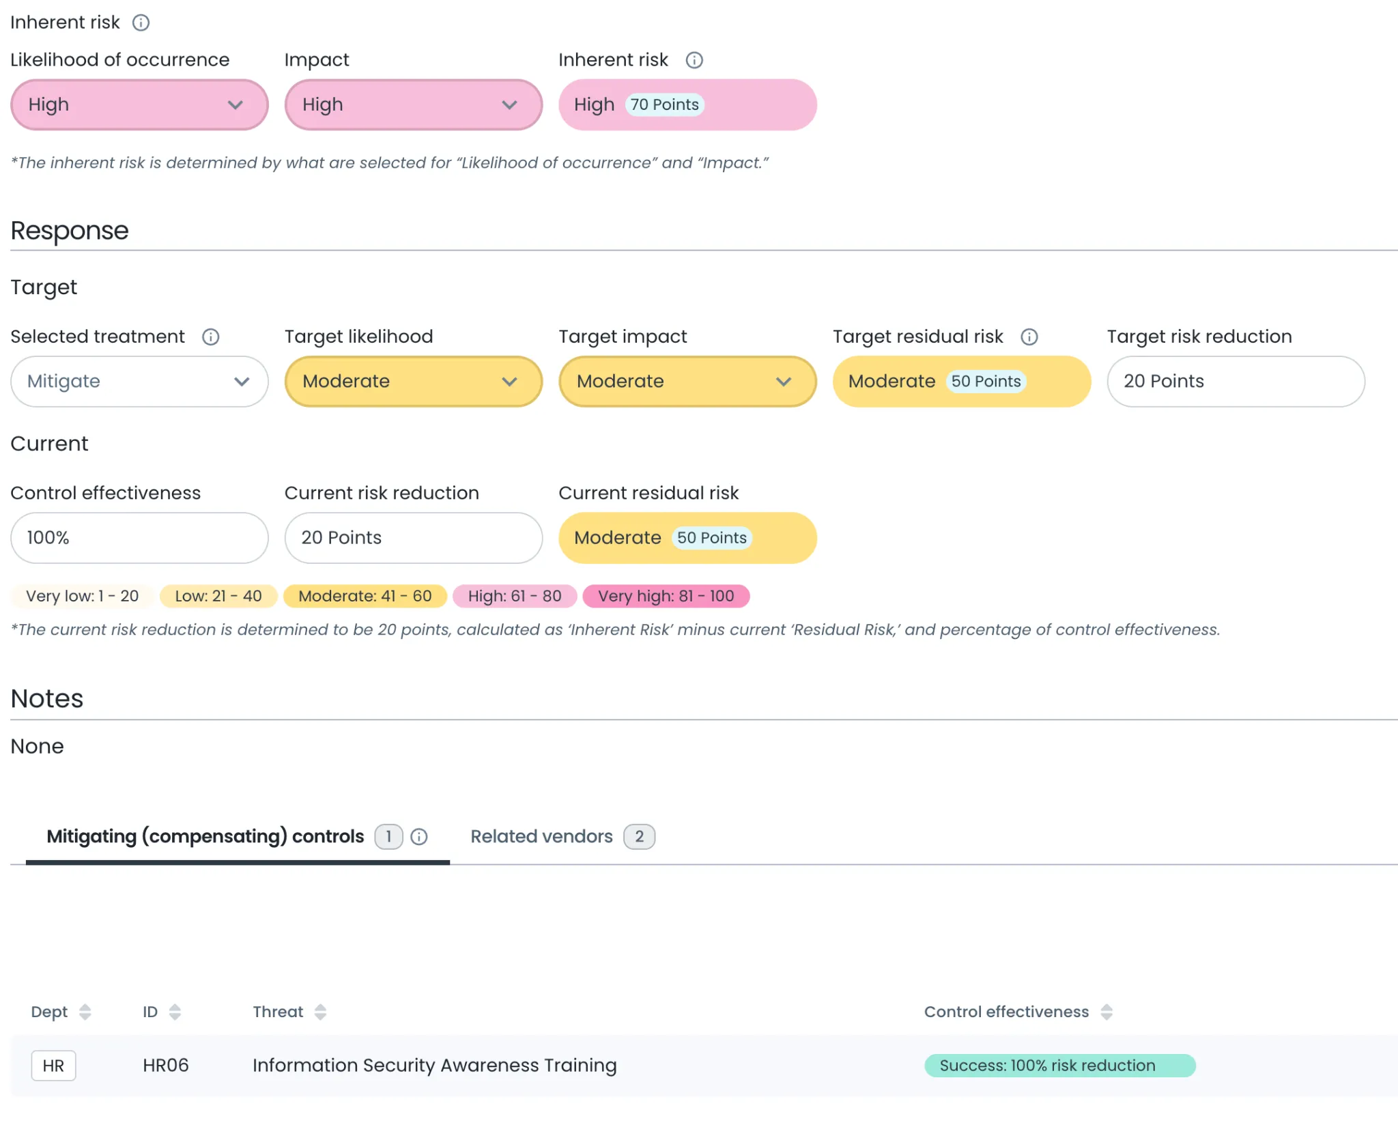Select Mitigating (compensating) controls tab
This screenshot has height=1125, width=1398.
pos(205,836)
